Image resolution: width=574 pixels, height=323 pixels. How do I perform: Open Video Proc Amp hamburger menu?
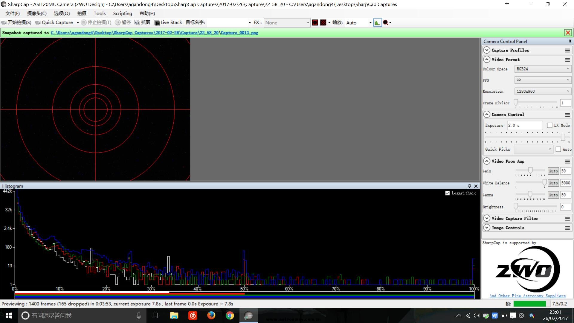click(x=567, y=161)
